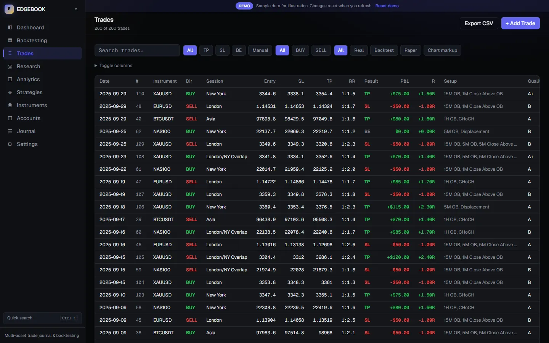
Task: Click entry price 1.13016
Action: (266, 245)
